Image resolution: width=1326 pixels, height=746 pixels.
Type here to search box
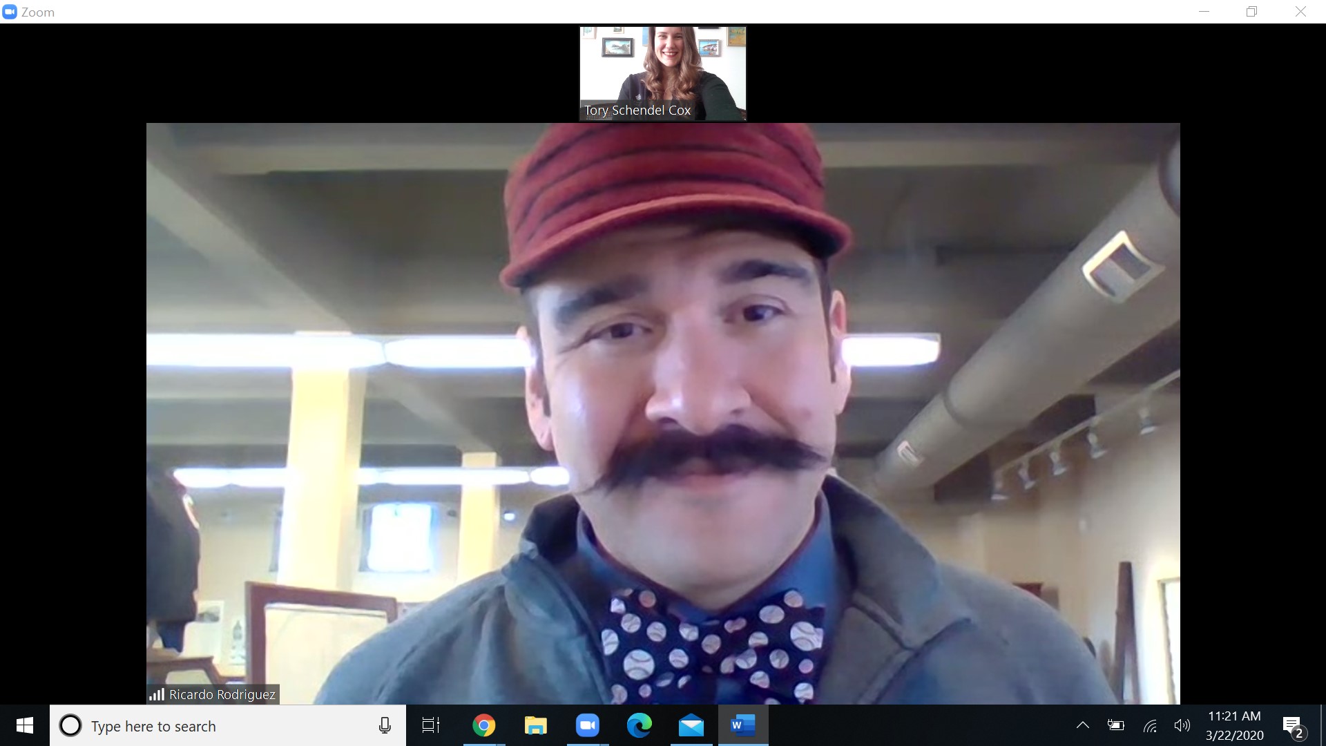[x=221, y=726]
